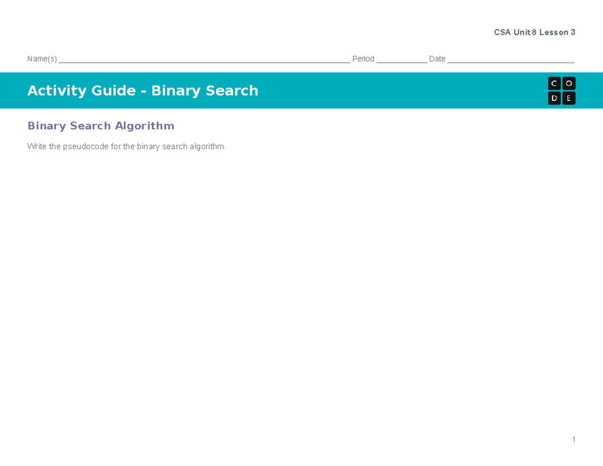The width and height of the screenshot is (603, 466).
Task: Click the "C" square of the Code.org logo
Action: [x=554, y=83]
